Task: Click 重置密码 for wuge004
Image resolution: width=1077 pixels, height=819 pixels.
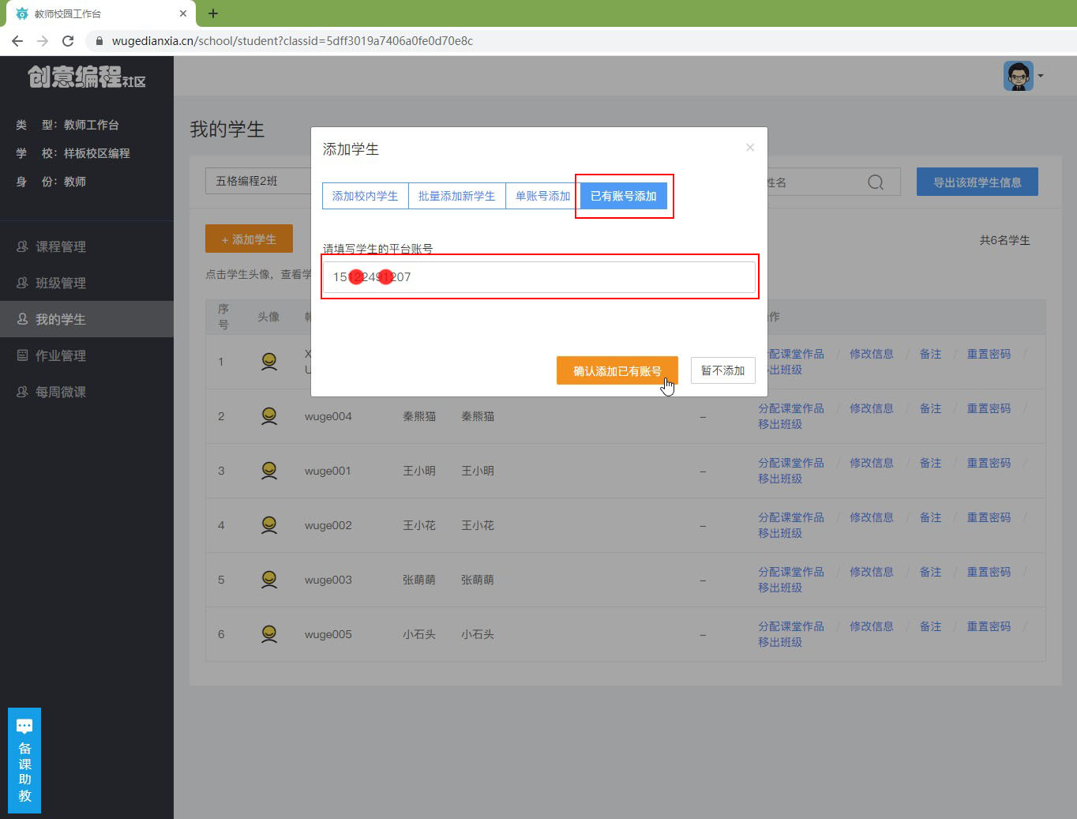Action: pos(989,408)
